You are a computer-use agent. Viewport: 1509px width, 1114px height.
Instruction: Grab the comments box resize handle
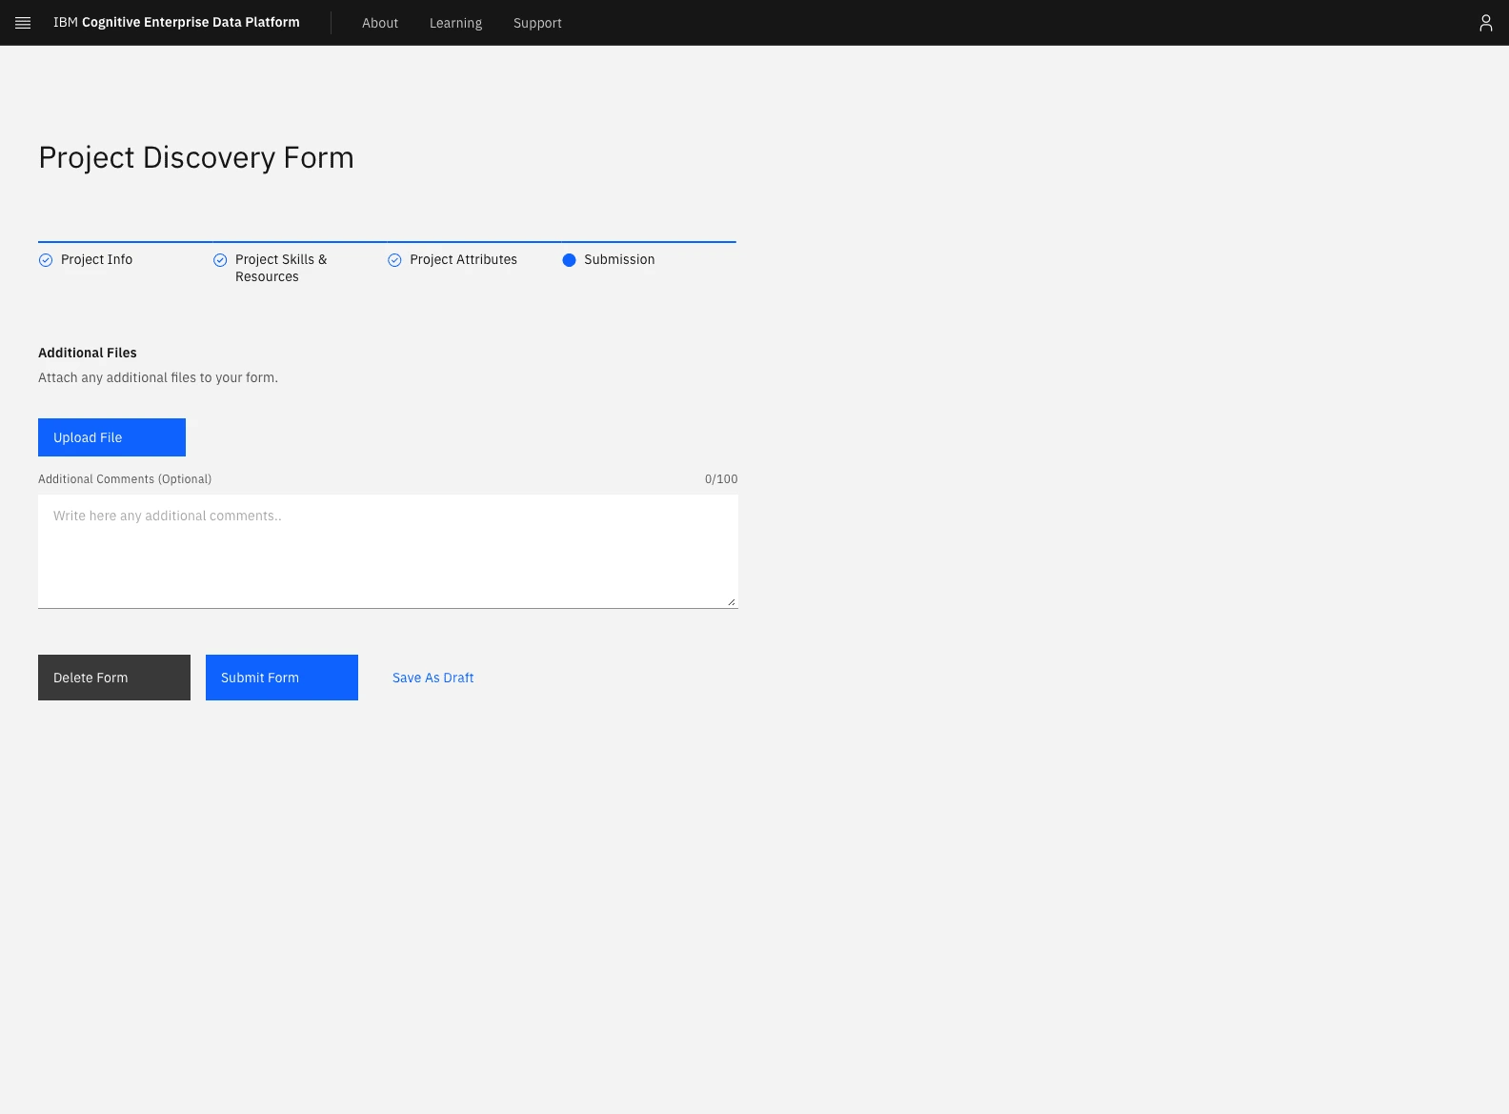[731, 601]
